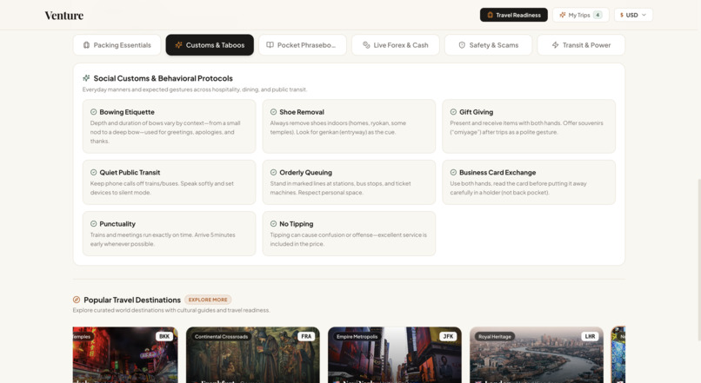The width and height of the screenshot is (701, 383).
Task: Click the Orderly Queuing check icon
Action: [273, 172]
